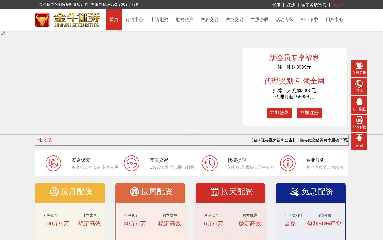Open the 按月配资 card header
The width and height of the screenshot is (383, 240).
[x=70, y=193]
